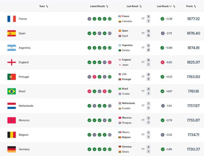Click the Spain flag in the Team column
The height and width of the screenshot is (156, 204).
[x=12, y=33]
